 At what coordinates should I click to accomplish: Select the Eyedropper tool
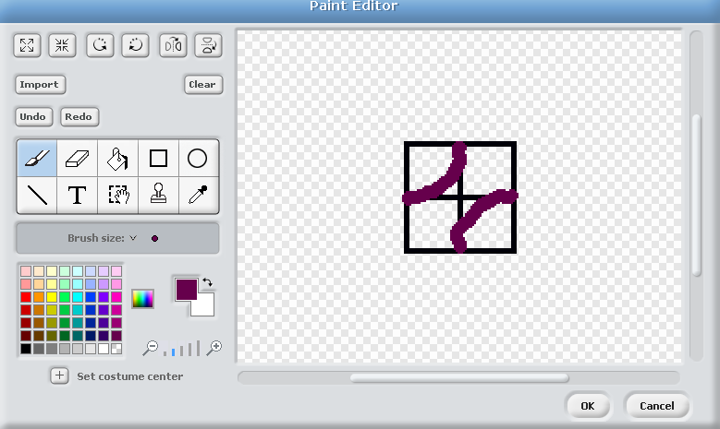pyautogui.click(x=198, y=195)
